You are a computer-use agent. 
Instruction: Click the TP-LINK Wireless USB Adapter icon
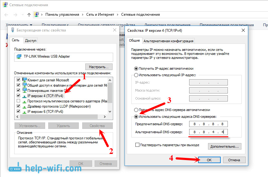click(19, 56)
